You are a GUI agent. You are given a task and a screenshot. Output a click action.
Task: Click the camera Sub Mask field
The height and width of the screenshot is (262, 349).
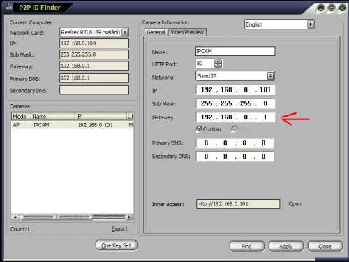(235, 103)
